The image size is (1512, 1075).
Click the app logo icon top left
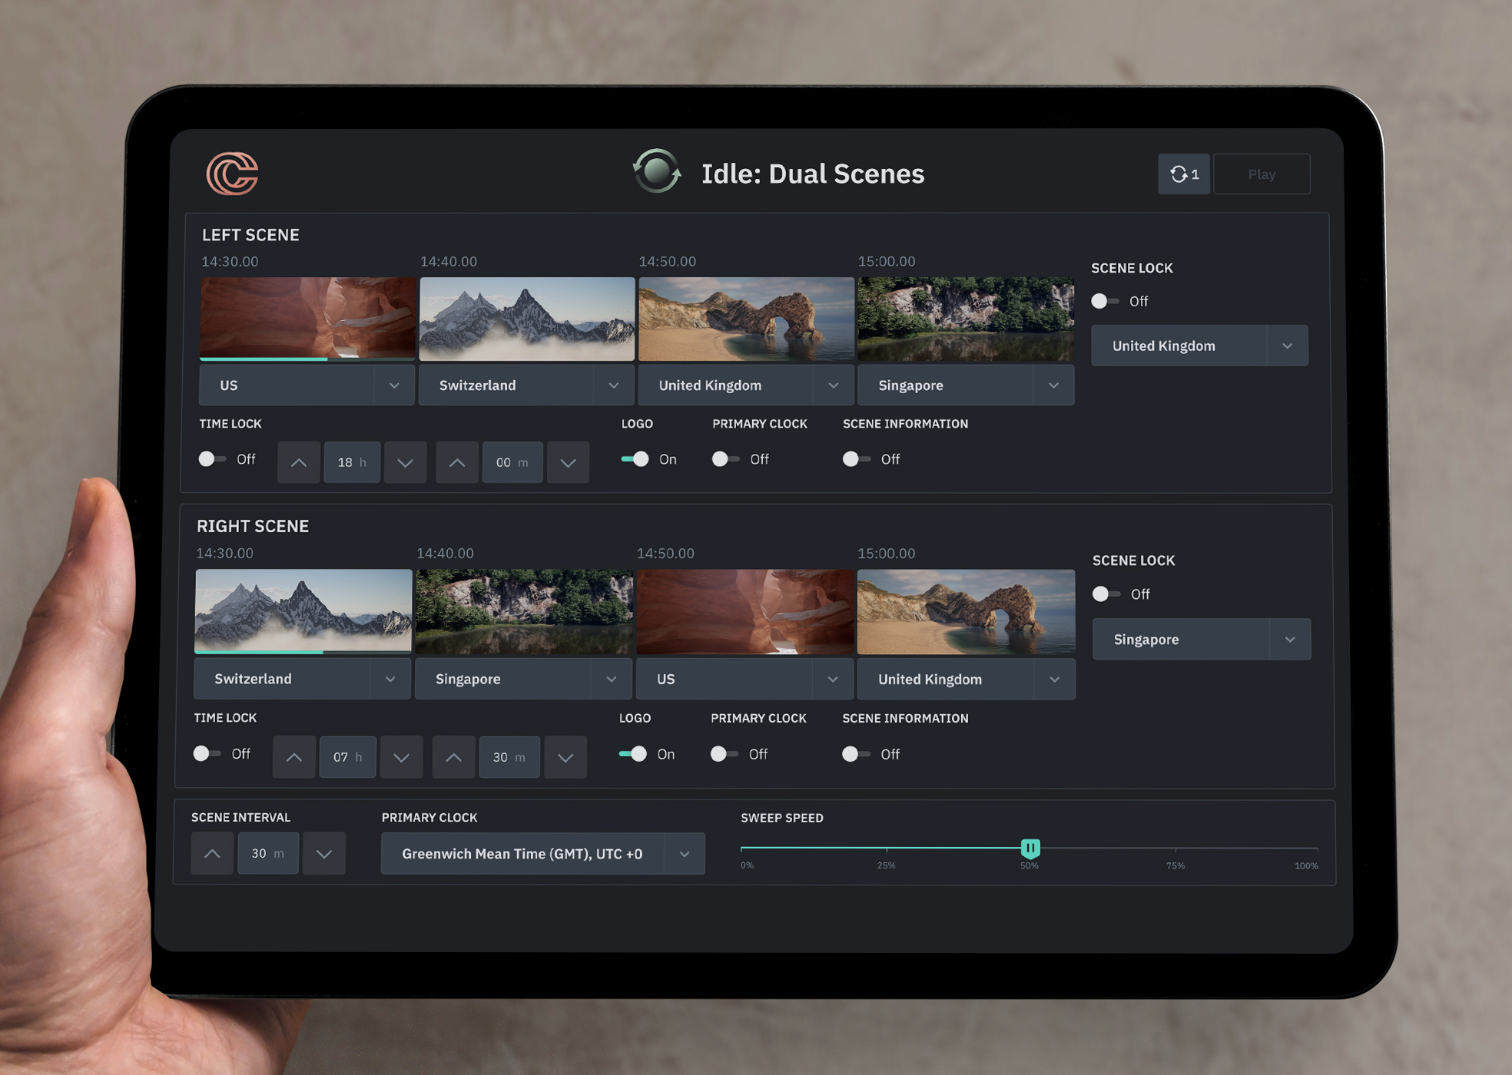[231, 174]
